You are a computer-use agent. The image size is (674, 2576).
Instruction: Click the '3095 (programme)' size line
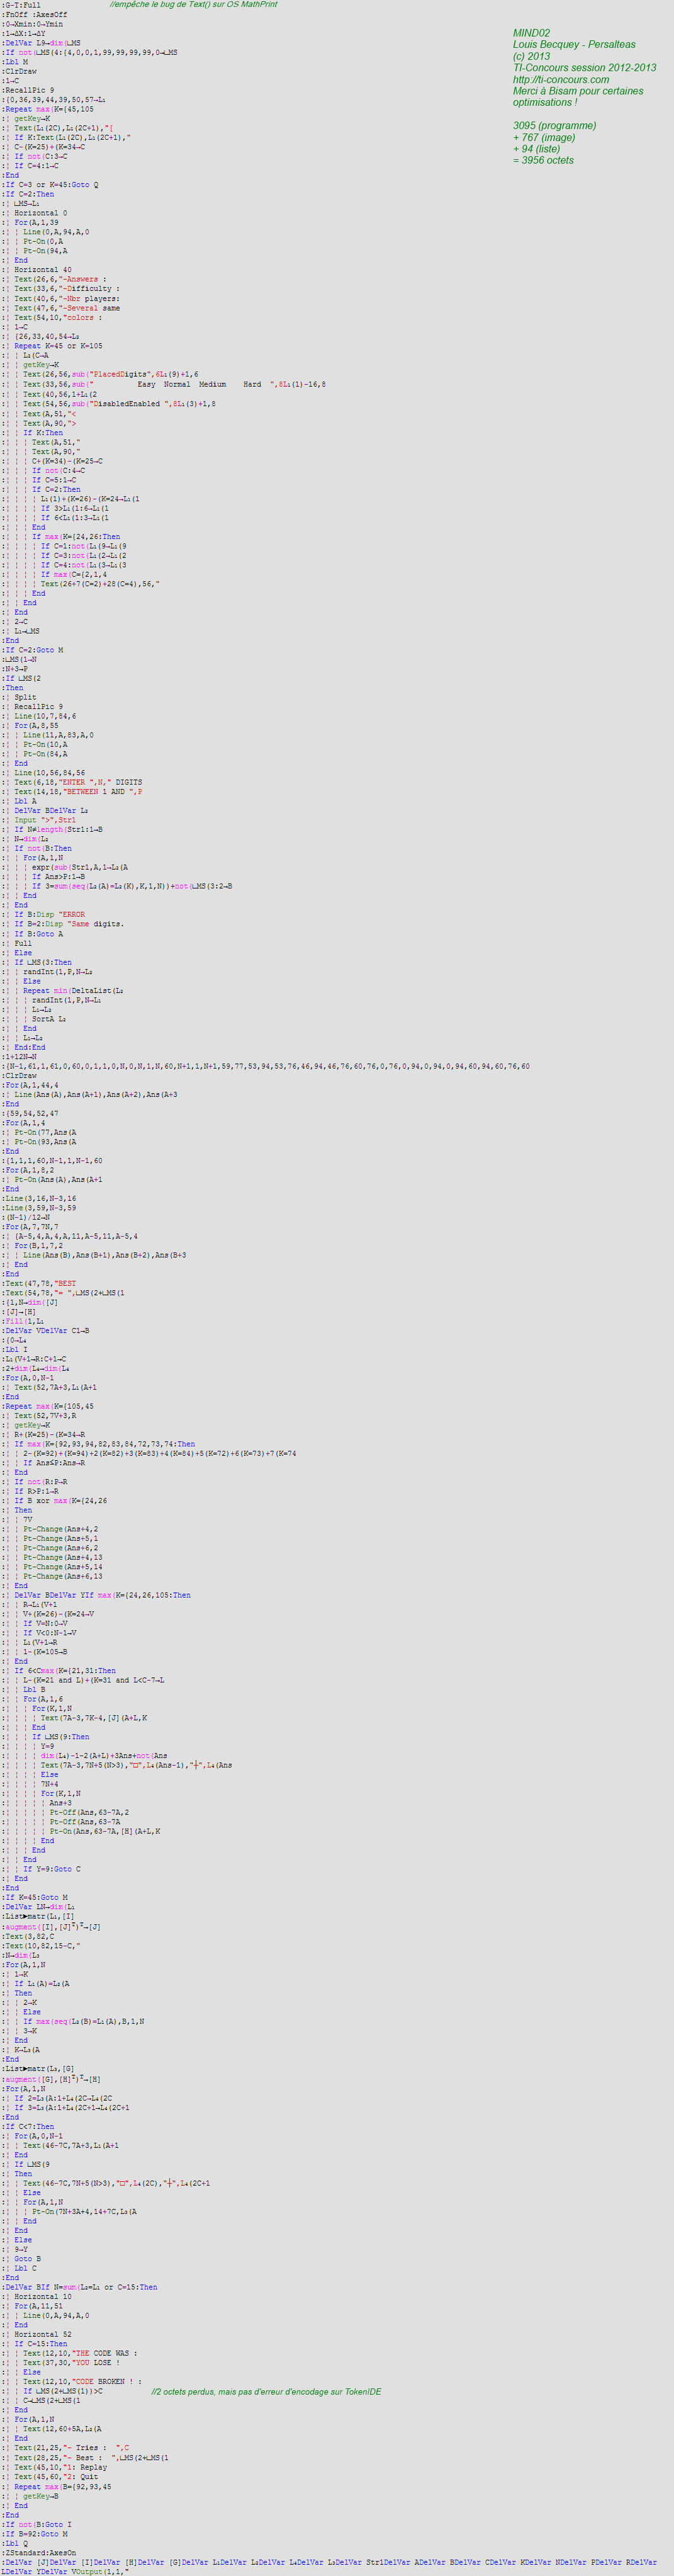554,125
